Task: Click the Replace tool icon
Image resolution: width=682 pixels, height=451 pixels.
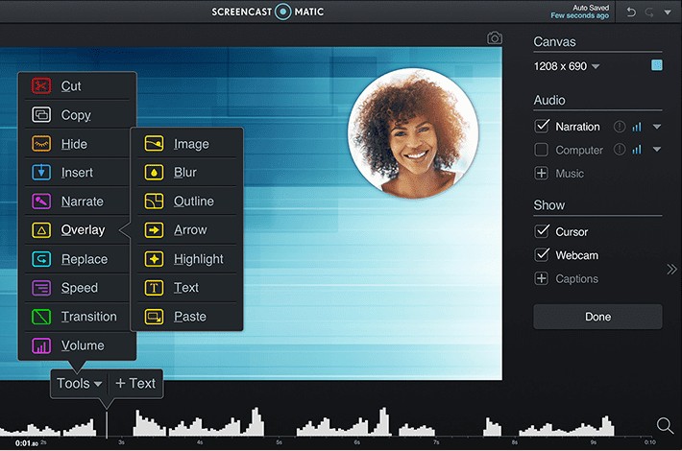Action: (41, 259)
